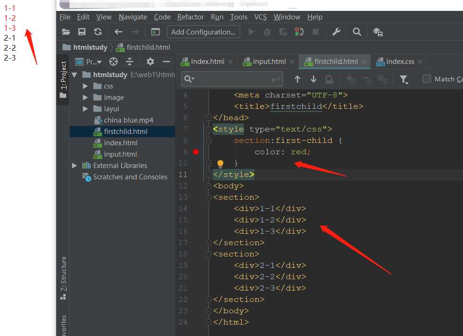Click the run target window icon

tap(155, 32)
